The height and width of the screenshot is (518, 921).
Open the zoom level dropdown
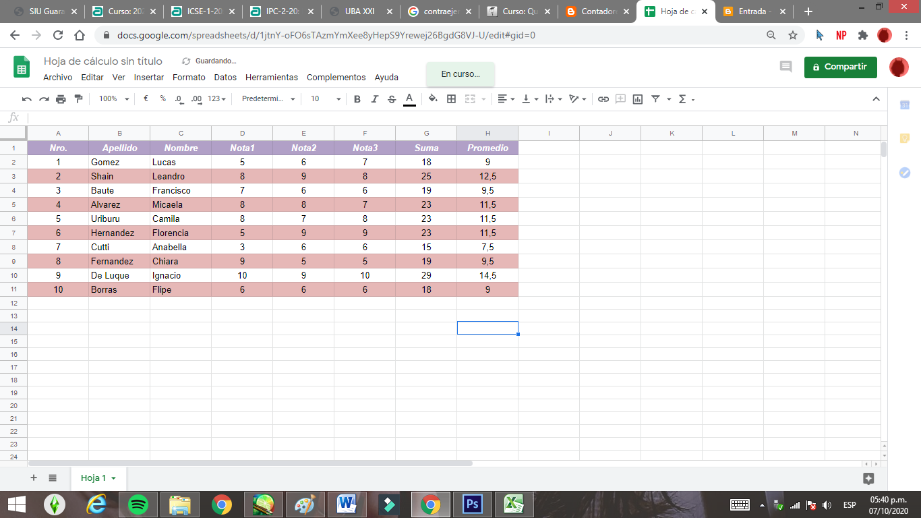113,98
